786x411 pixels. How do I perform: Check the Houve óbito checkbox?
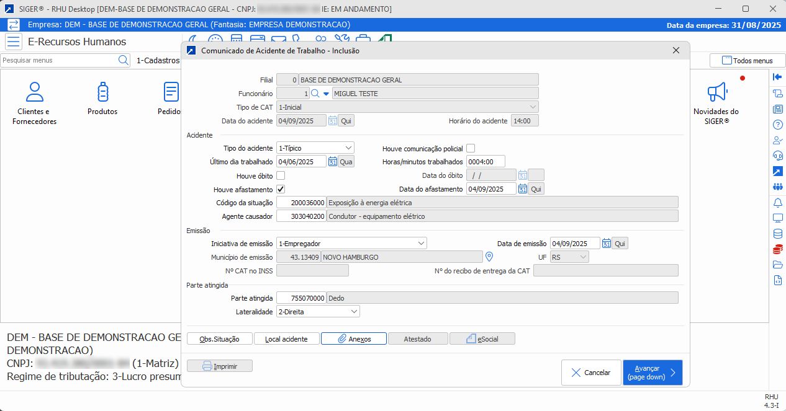coord(281,175)
